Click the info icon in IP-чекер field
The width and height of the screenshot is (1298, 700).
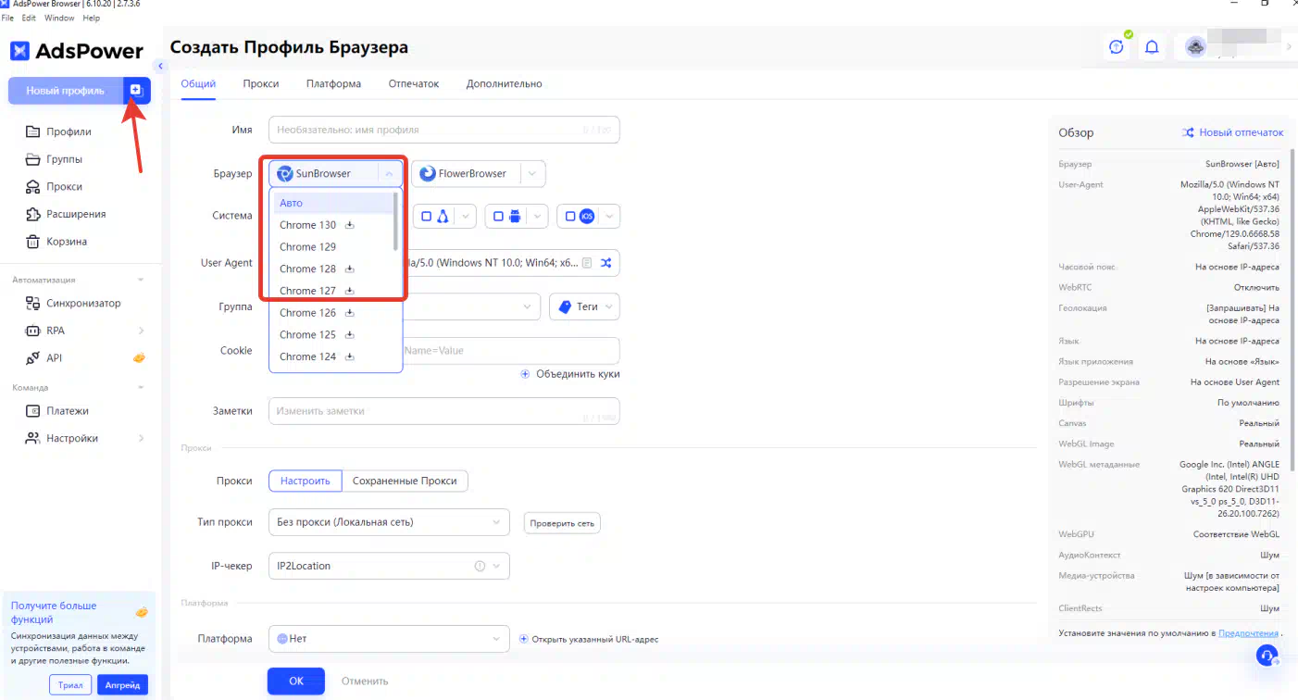pyautogui.click(x=480, y=566)
